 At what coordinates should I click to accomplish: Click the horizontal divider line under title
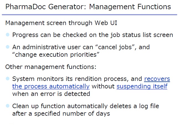point(89,15)
